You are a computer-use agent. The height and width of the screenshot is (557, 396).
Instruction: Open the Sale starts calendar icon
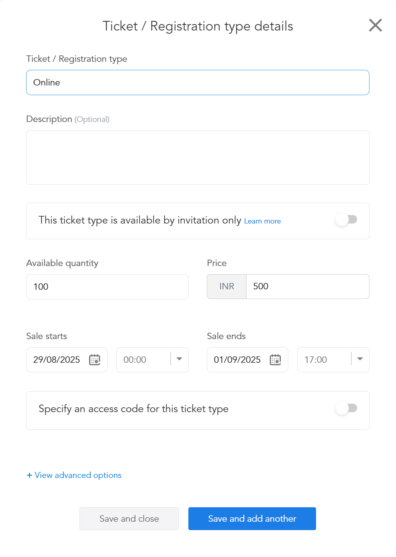[95, 360]
